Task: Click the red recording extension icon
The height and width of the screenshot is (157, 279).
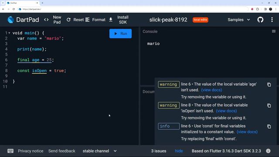Action: [x=252, y=9]
